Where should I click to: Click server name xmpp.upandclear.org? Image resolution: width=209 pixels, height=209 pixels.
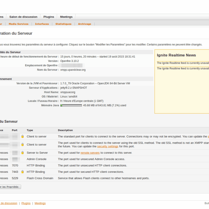(x=73, y=70)
